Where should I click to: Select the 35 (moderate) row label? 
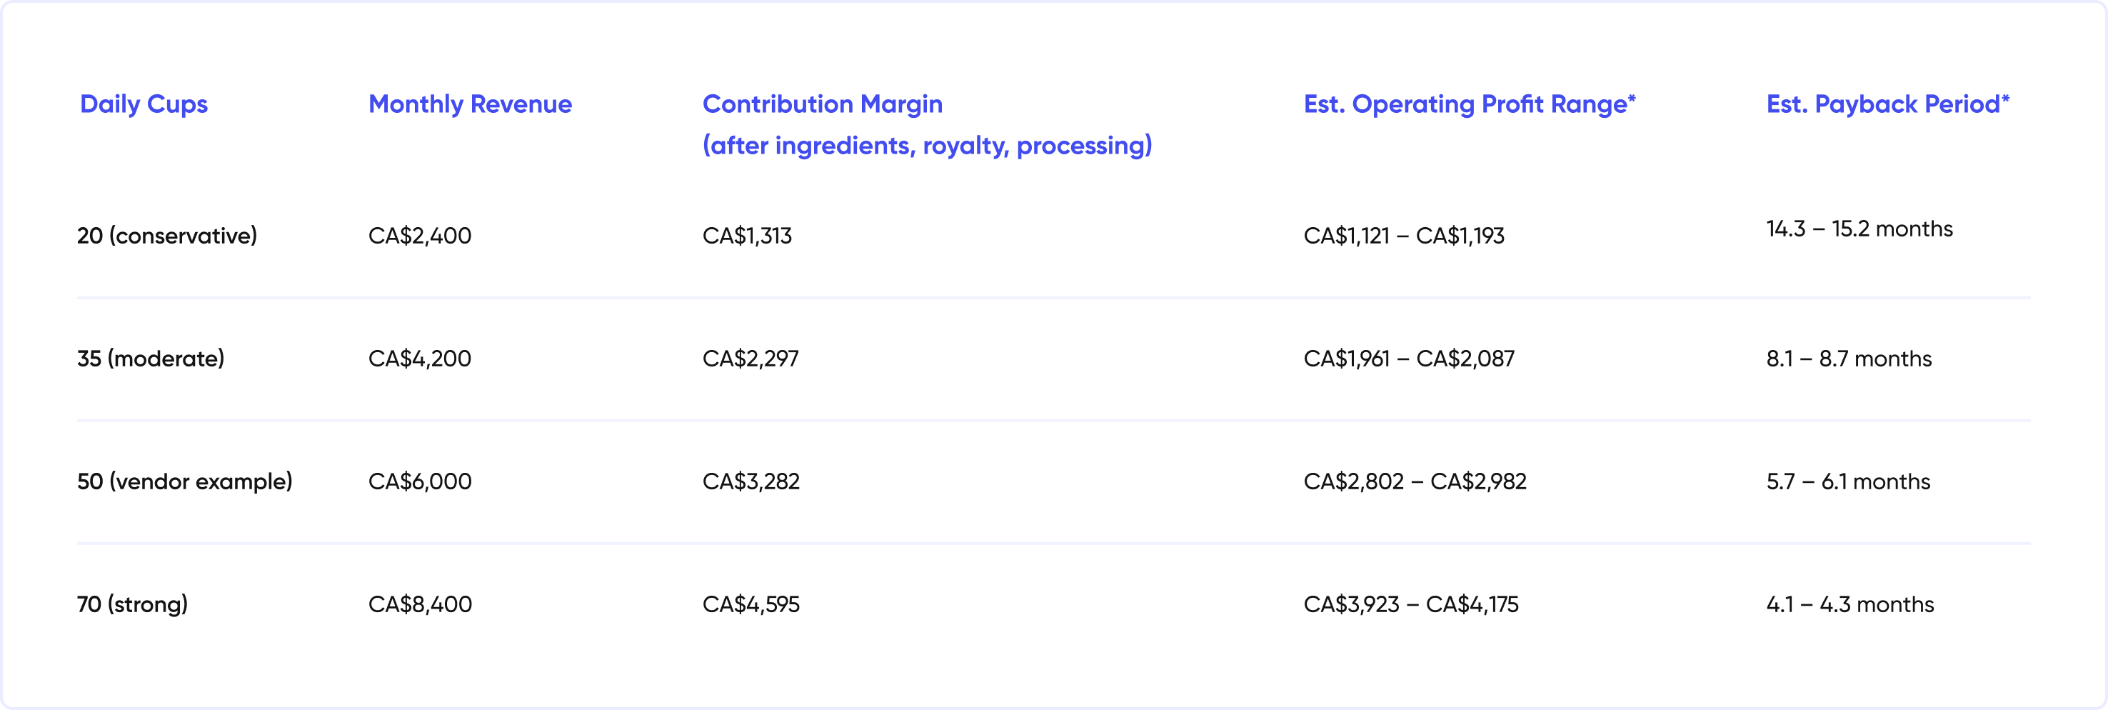click(x=151, y=359)
